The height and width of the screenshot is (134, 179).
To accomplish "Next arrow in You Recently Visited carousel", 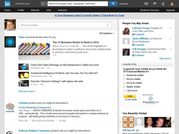I will pyautogui.click(x=173, y=122).
